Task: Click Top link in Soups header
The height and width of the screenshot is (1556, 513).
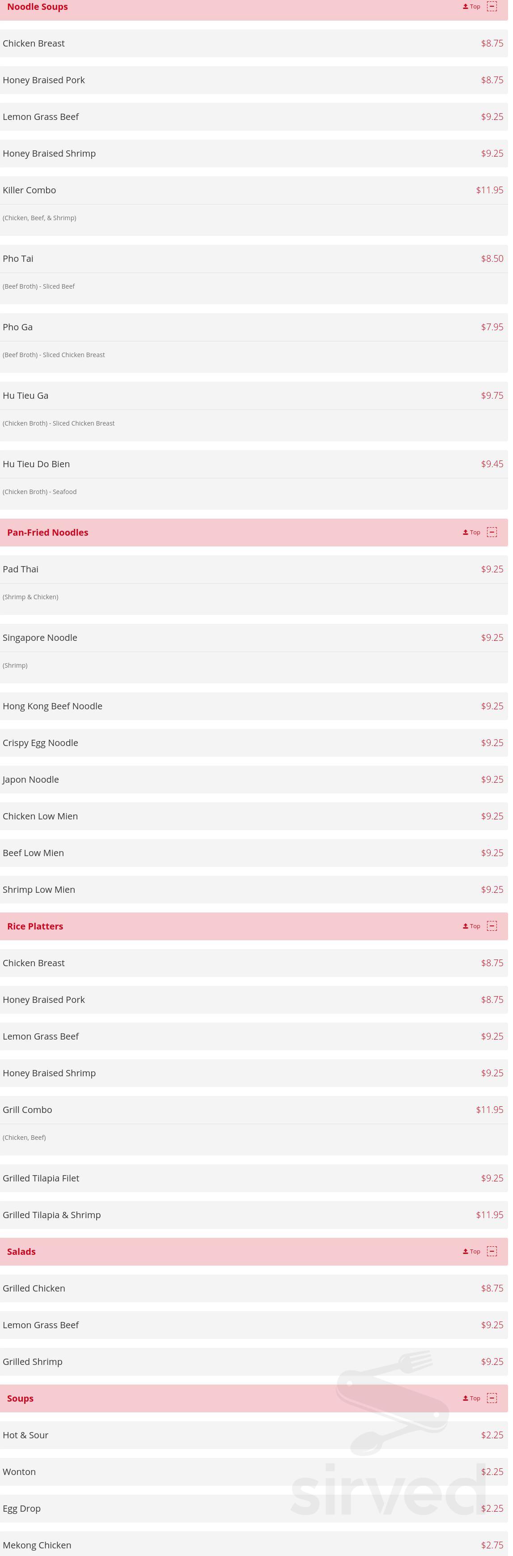Action: [x=471, y=1398]
